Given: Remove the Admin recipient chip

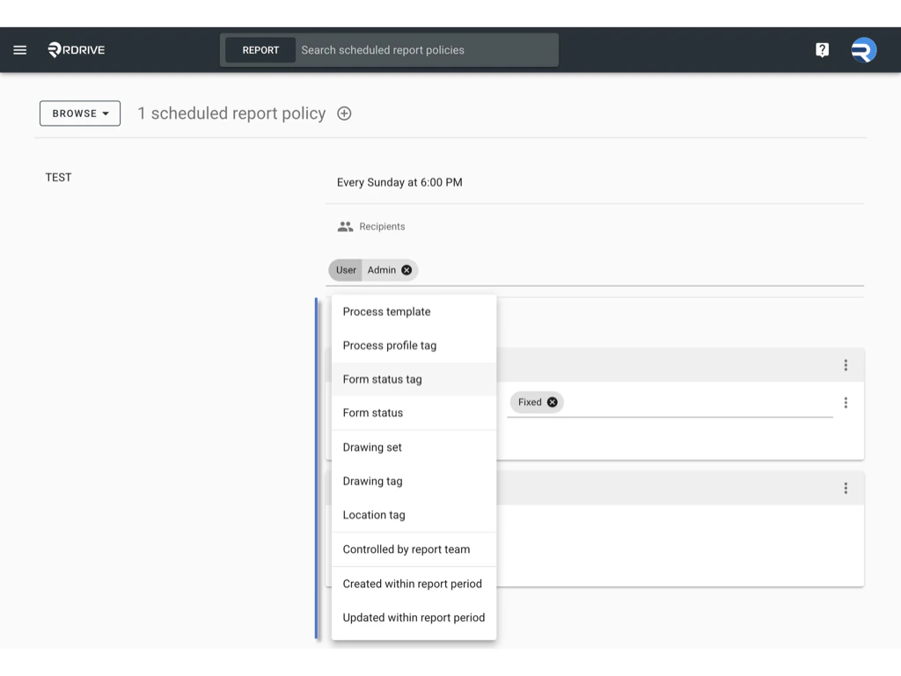Looking at the screenshot, I should pyautogui.click(x=406, y=270).
